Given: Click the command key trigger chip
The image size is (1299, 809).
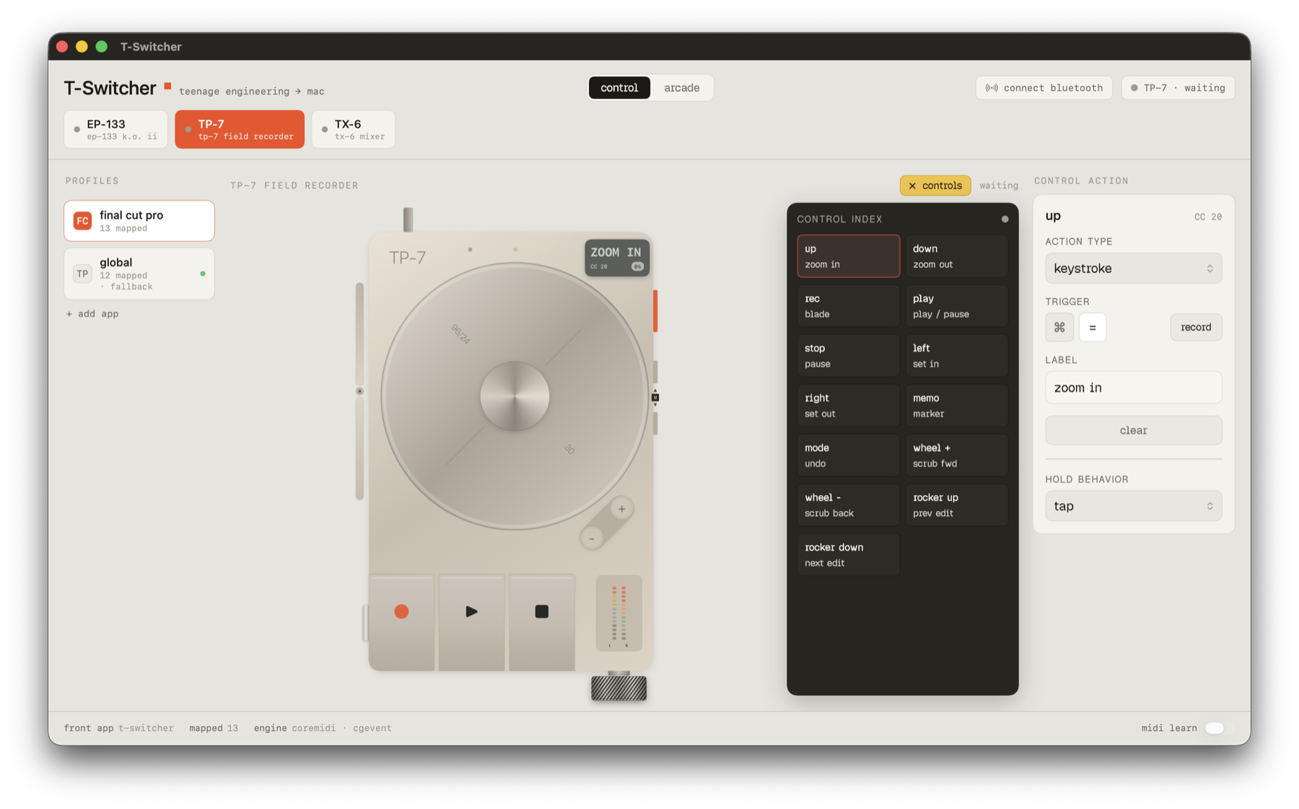Looking at the screenshot, I should (x=1059, y=327).
